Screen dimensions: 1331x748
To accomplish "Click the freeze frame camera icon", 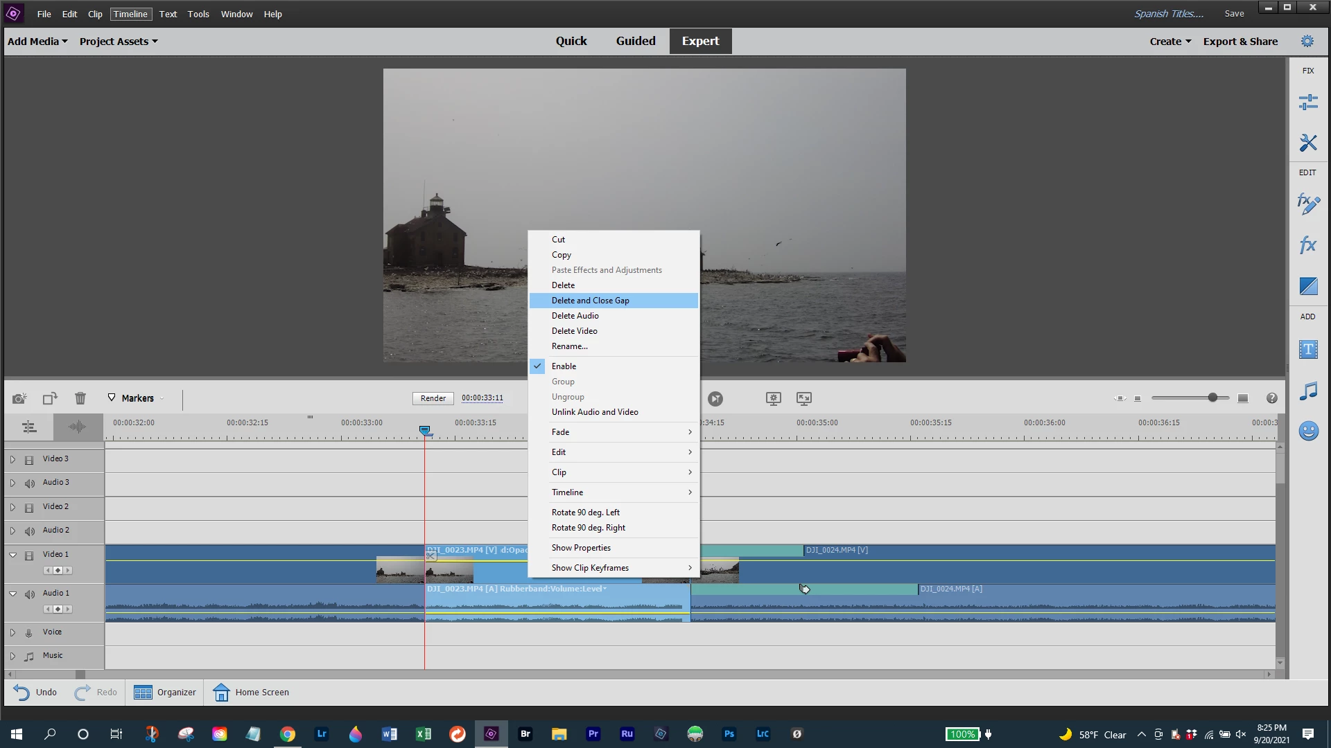I will click(x=19, y=398).
